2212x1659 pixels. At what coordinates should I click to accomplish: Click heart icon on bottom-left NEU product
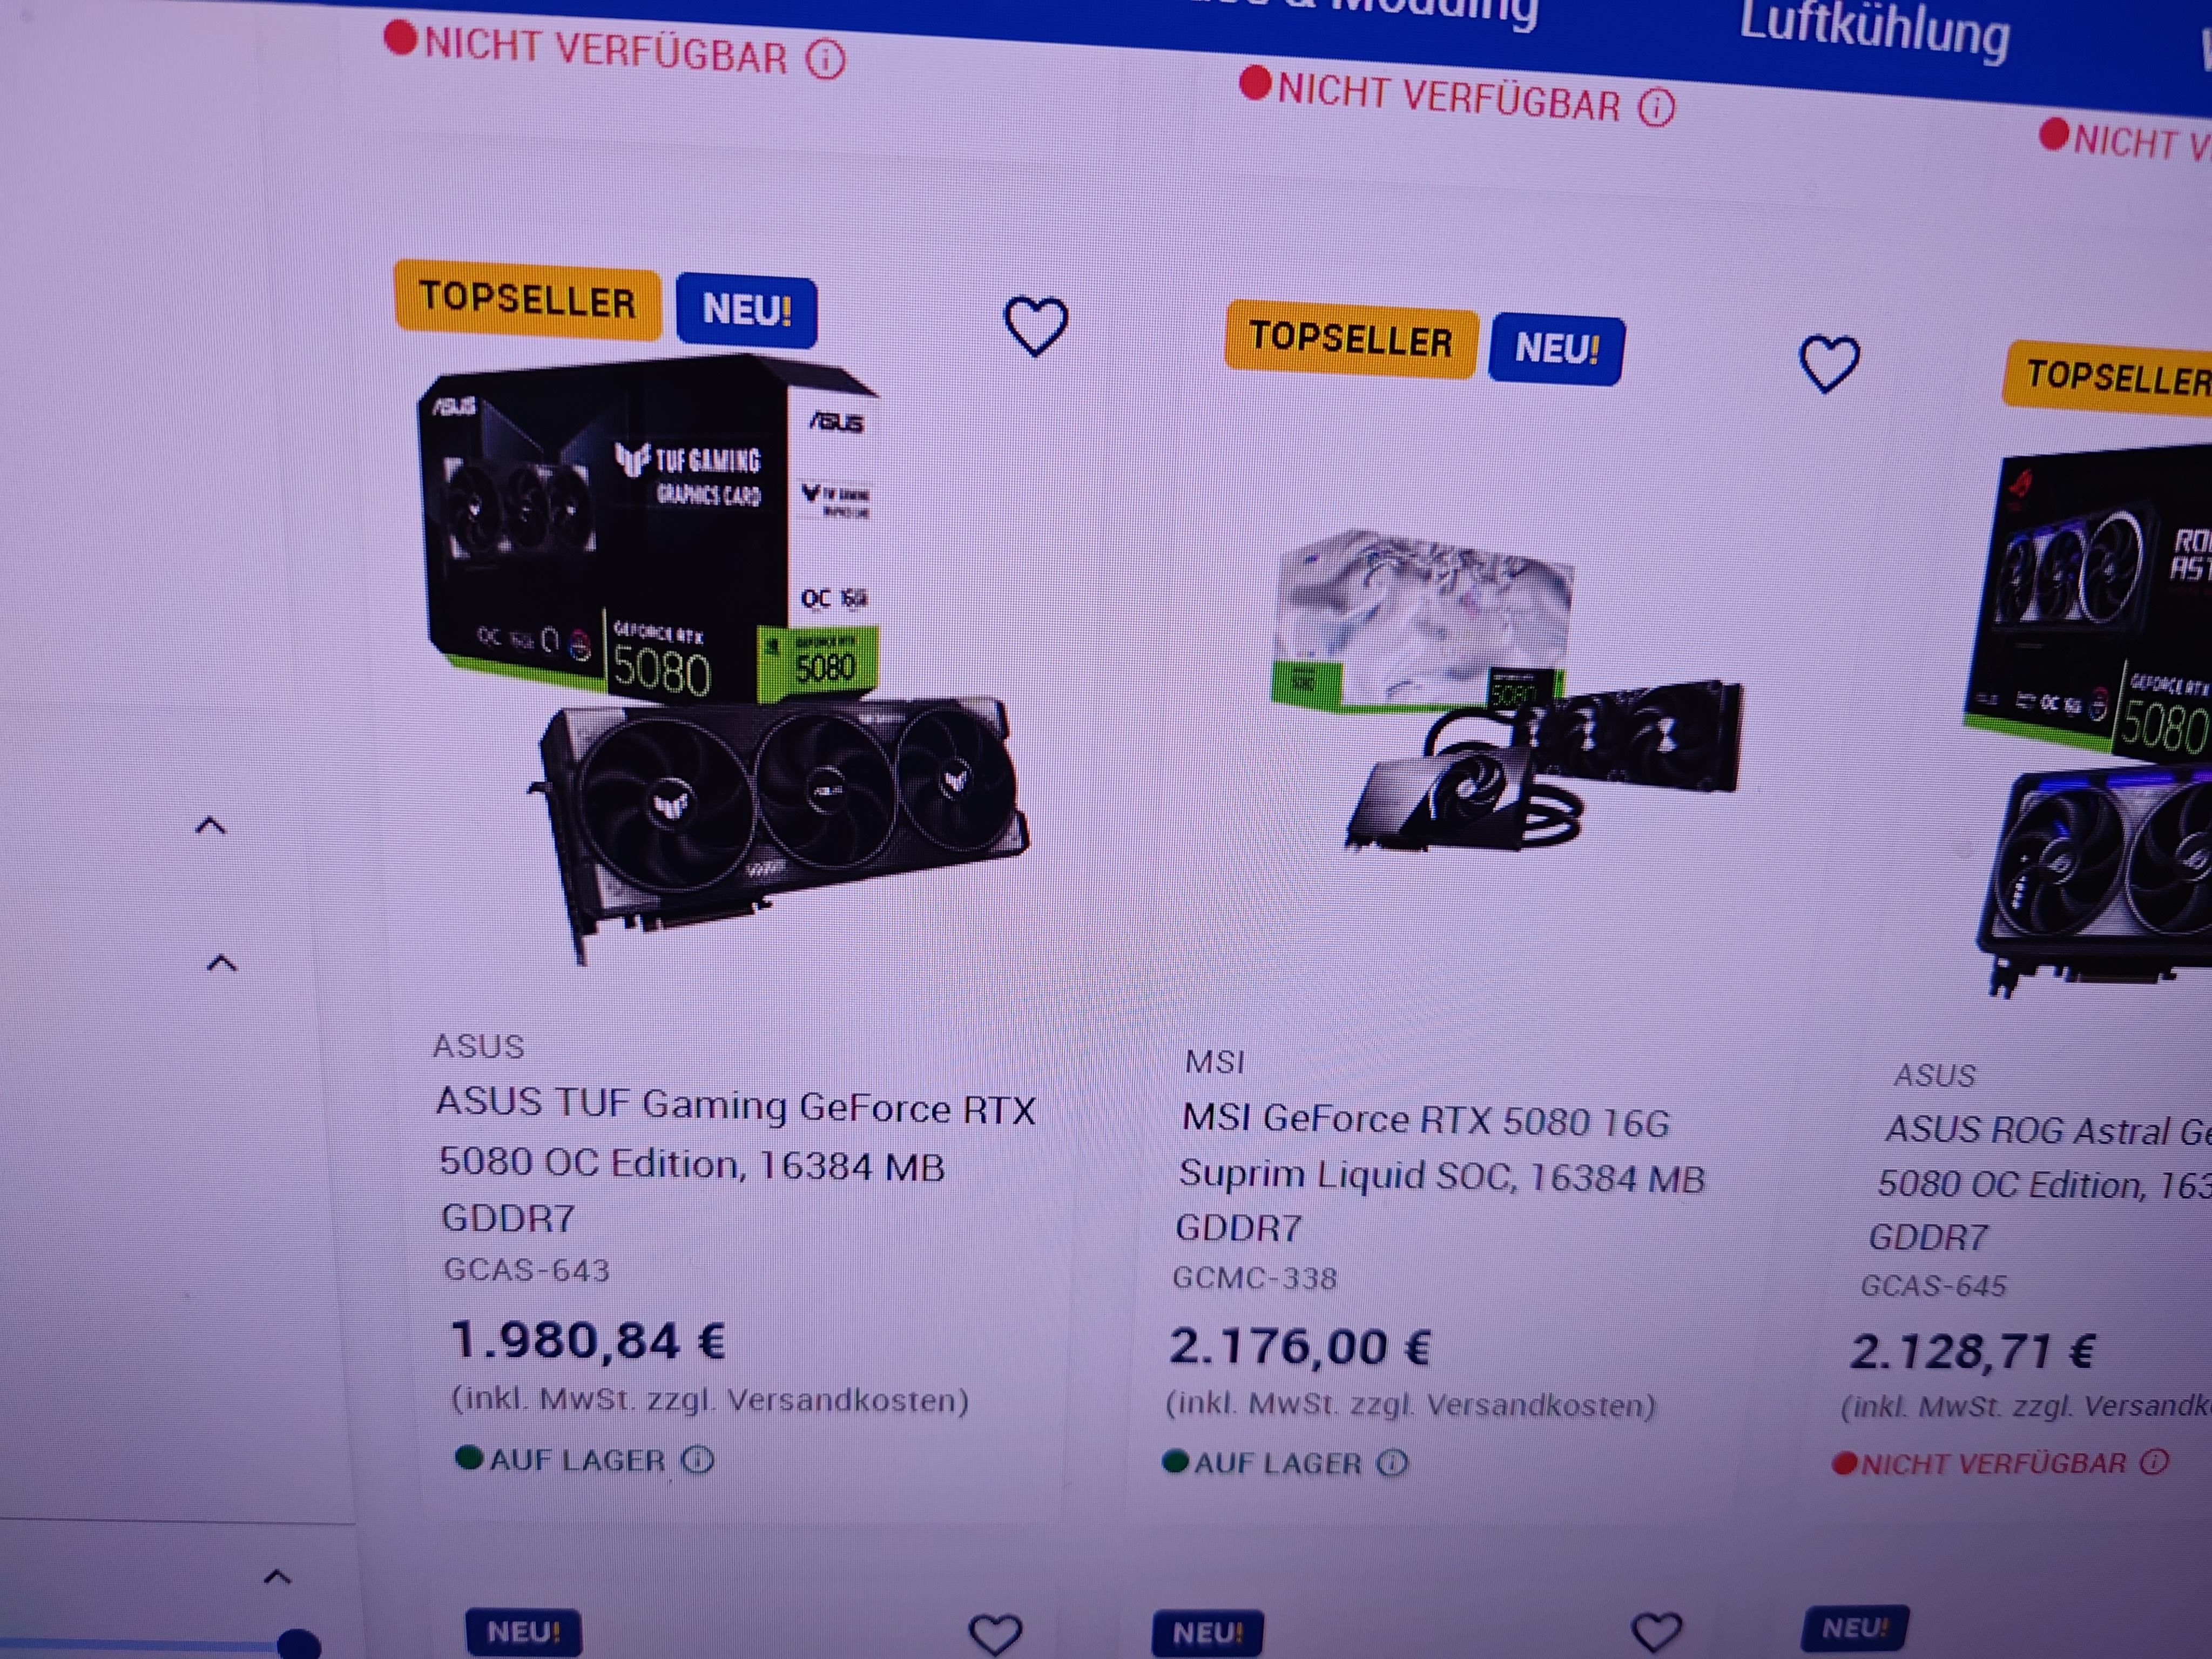pos(995,1634)
